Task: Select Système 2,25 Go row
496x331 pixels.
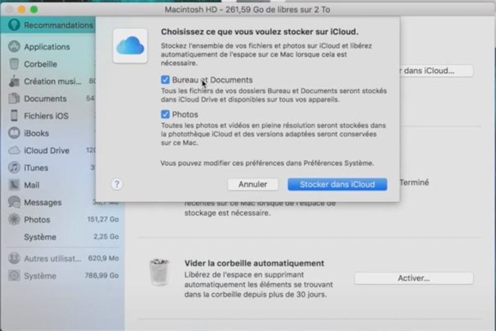Action: pyautogui.click(x=63, y=237)
